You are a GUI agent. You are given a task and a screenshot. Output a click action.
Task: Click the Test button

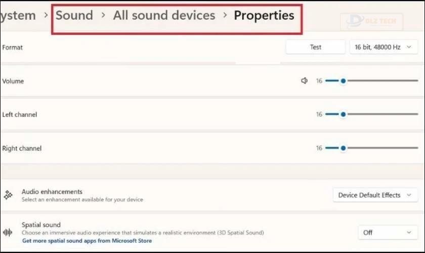[x=316, y=47]
